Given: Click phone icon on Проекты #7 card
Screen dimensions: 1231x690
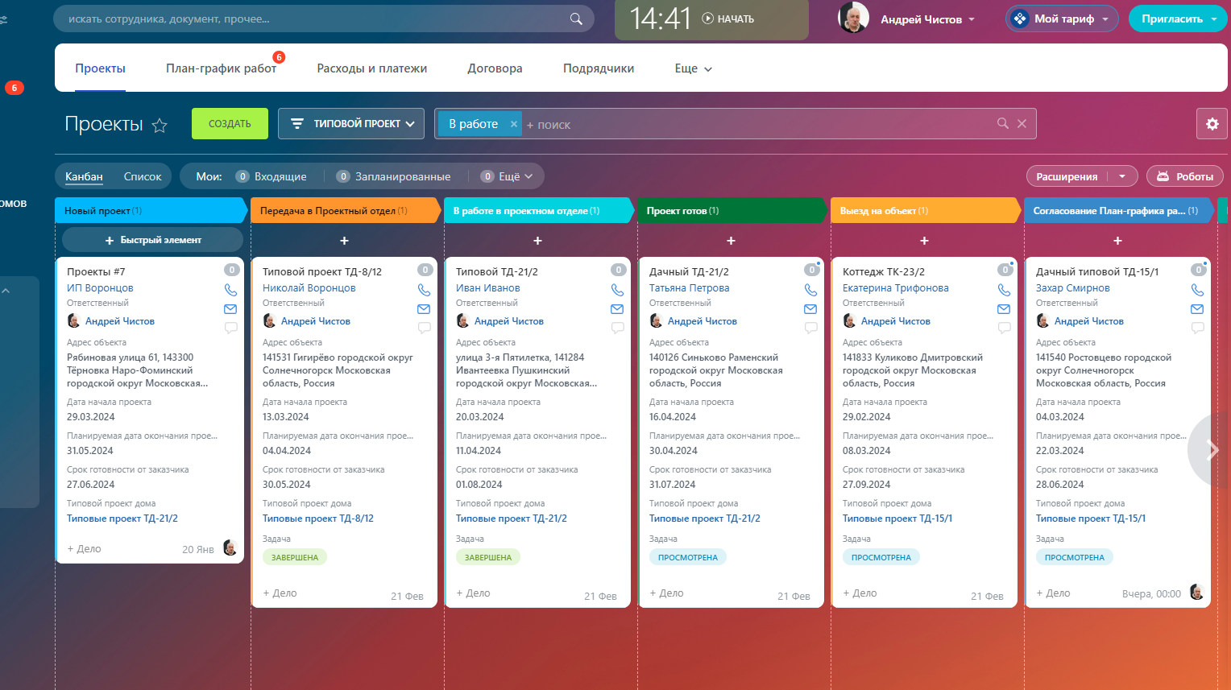Looking at the screenshot, I should point(230,290).
